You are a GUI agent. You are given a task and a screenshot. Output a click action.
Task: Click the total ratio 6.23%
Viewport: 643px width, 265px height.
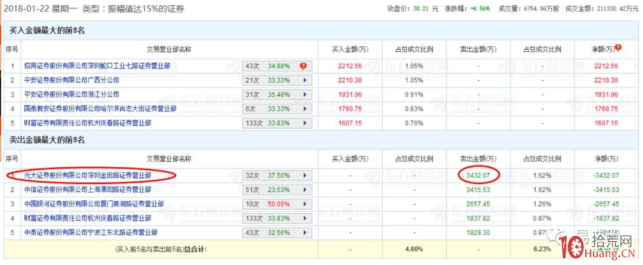542,249
